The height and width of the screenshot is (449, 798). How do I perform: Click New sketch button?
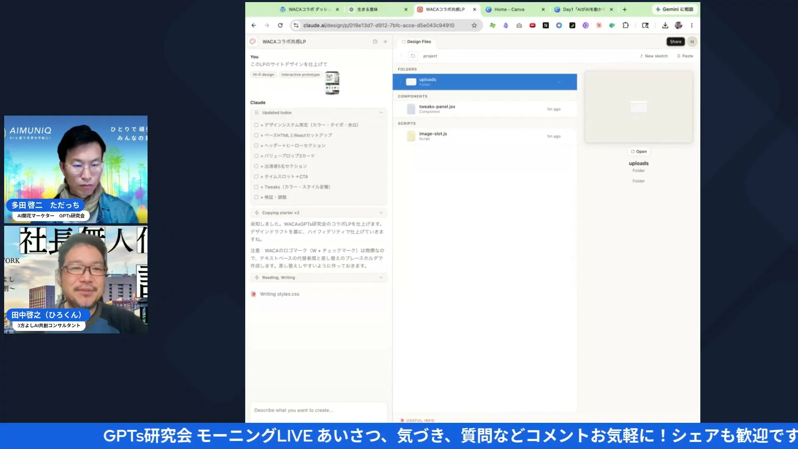click(x=654, y=56)
